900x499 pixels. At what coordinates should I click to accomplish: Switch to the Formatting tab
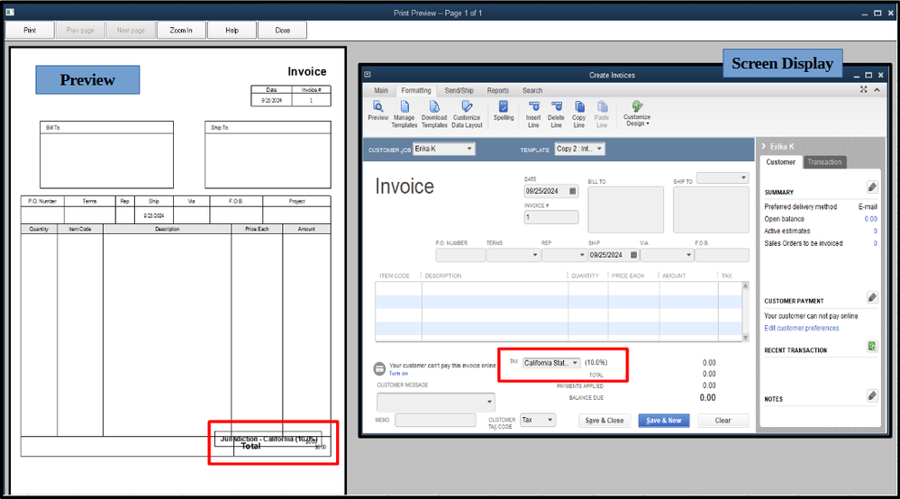pos(416,91)
